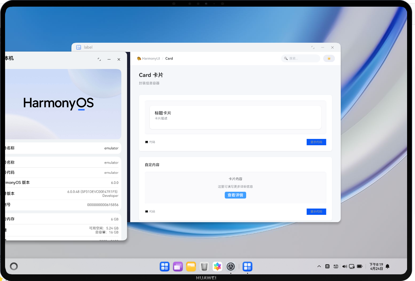Open the volume control in the tray
The height and width of the screenshot is (281, 415).
point(344,266)
